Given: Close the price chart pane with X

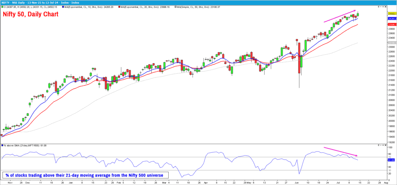Looking at the screenshot, I should tap(386, 7).
